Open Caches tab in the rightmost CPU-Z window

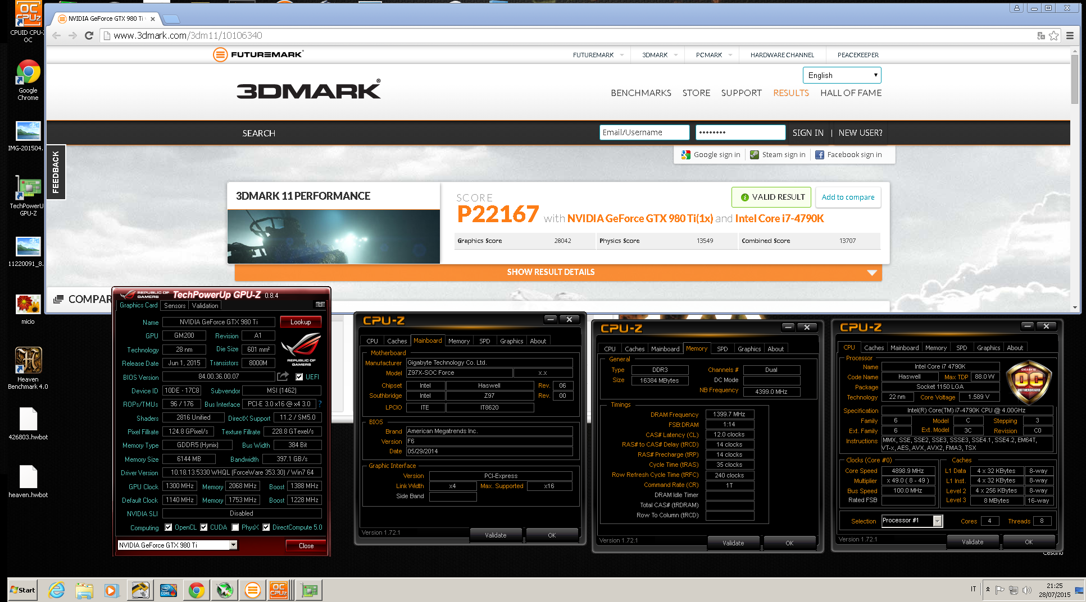click(x=874, y=348)
